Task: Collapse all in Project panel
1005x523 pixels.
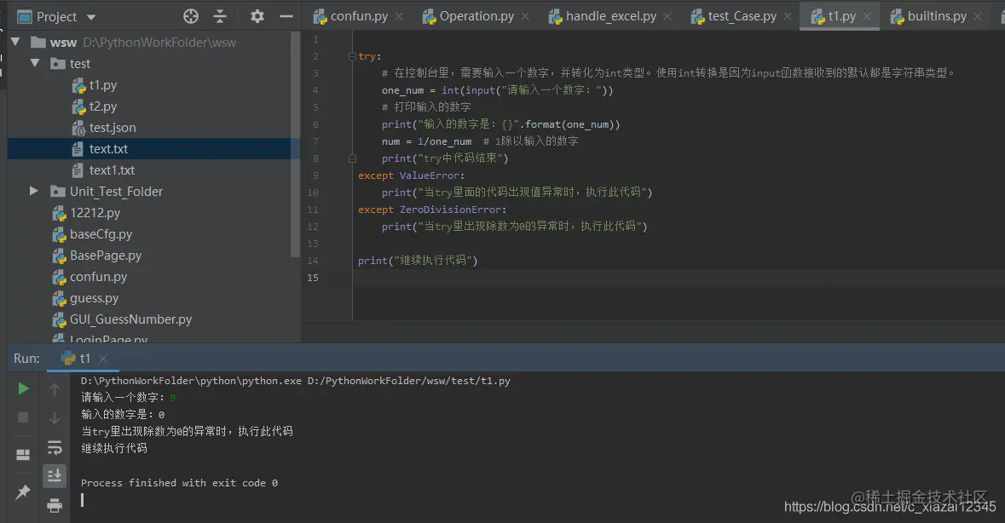Action: 220,17
